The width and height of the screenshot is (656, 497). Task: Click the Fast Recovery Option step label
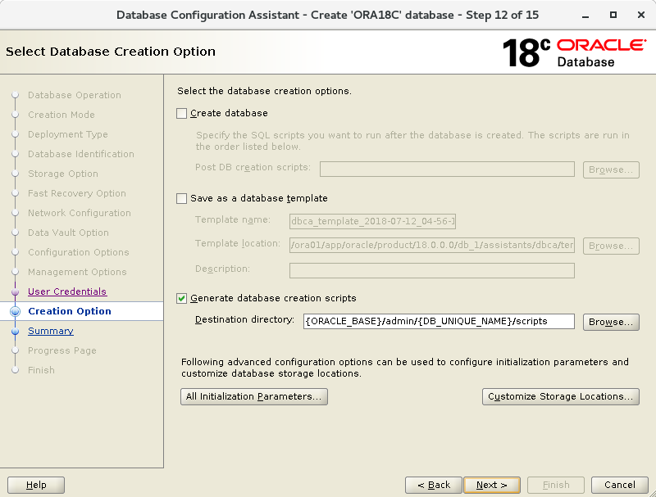coord(76,193)
